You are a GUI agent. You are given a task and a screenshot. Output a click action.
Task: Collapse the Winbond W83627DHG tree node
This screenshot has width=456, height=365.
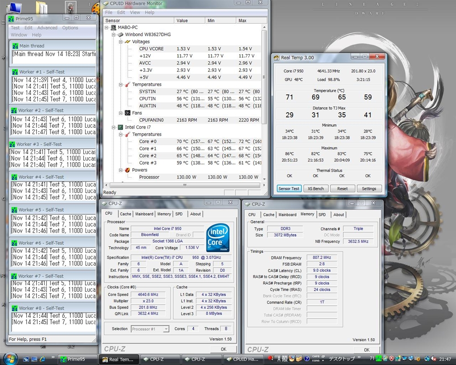pos(114,35)
